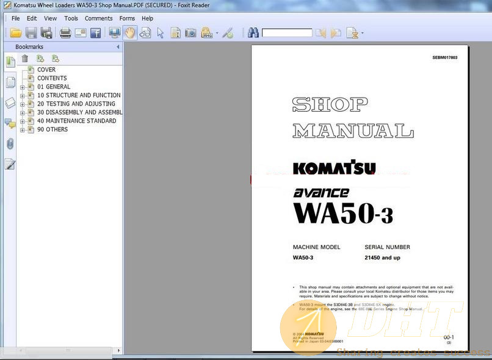Select the COVER bookmark
The image size is (492, 360).
pos(46,70)
